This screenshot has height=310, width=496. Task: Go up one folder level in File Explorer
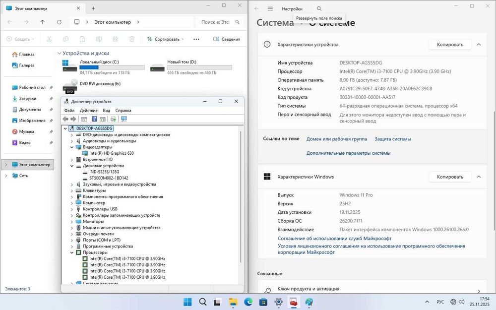[42, 22]
